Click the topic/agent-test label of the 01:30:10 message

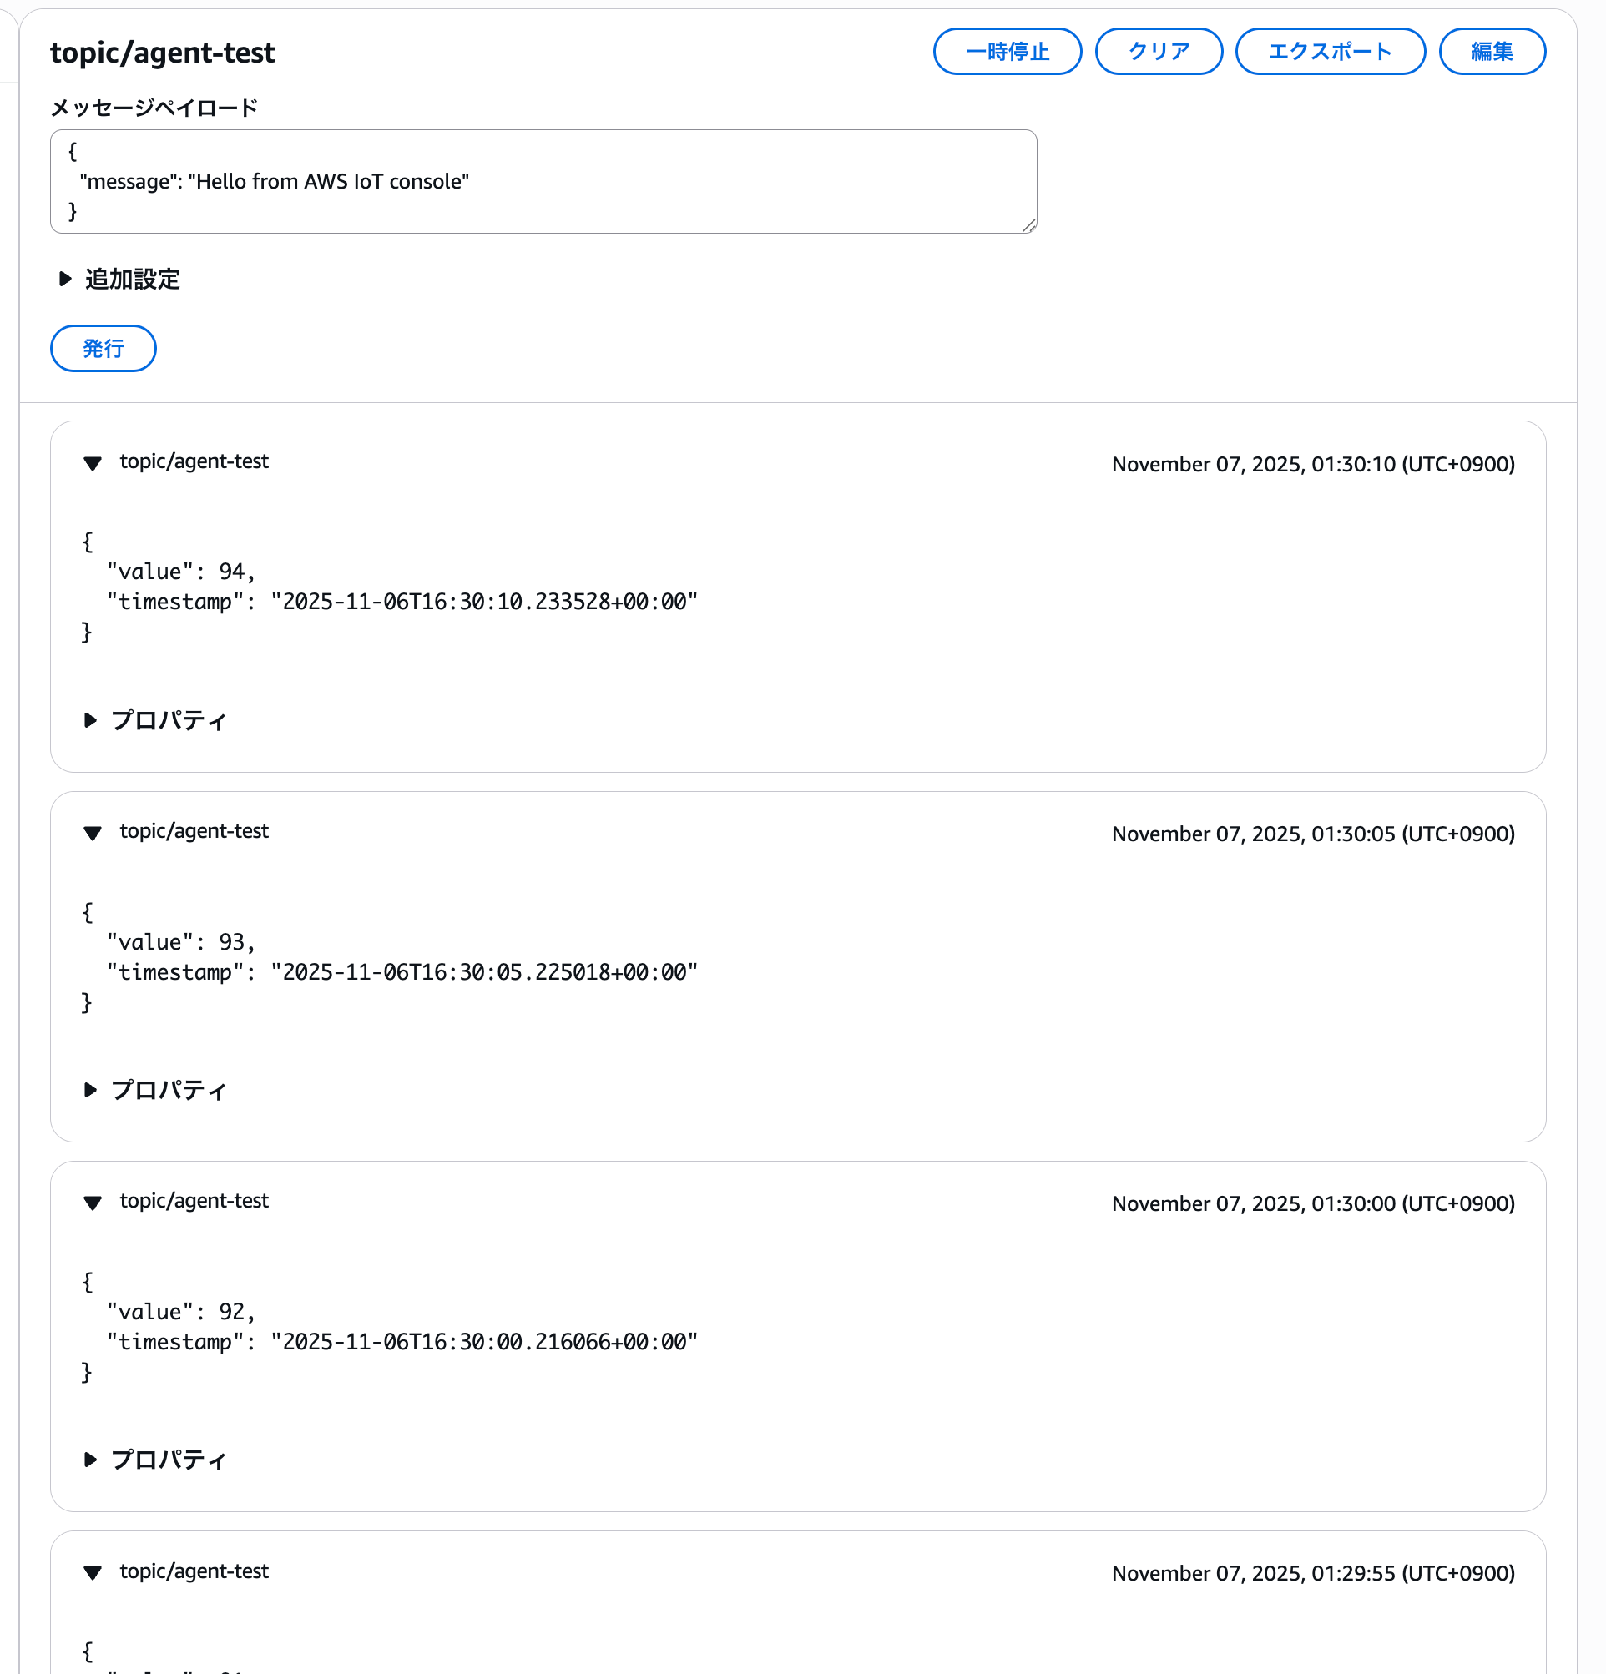(x=194, y=462)
